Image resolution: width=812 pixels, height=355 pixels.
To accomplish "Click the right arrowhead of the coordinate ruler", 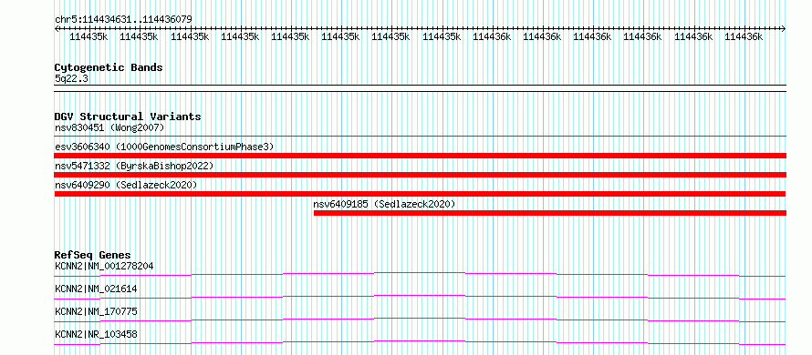I will tap(784, 28).
